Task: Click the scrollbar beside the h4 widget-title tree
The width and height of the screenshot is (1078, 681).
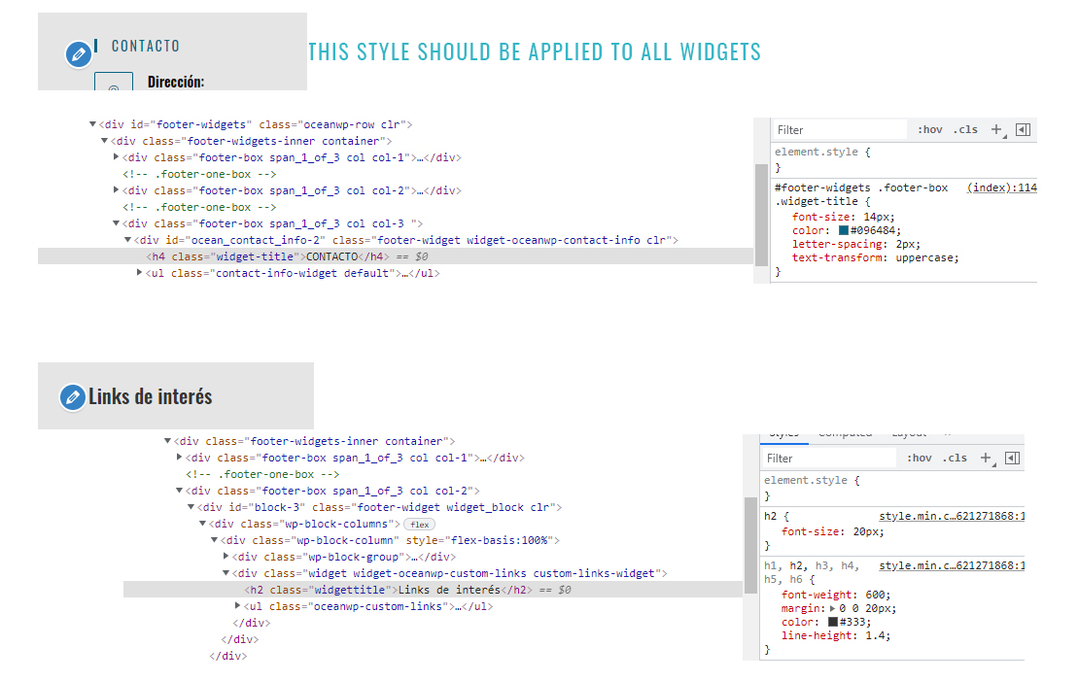Action: tap(761, 215)
